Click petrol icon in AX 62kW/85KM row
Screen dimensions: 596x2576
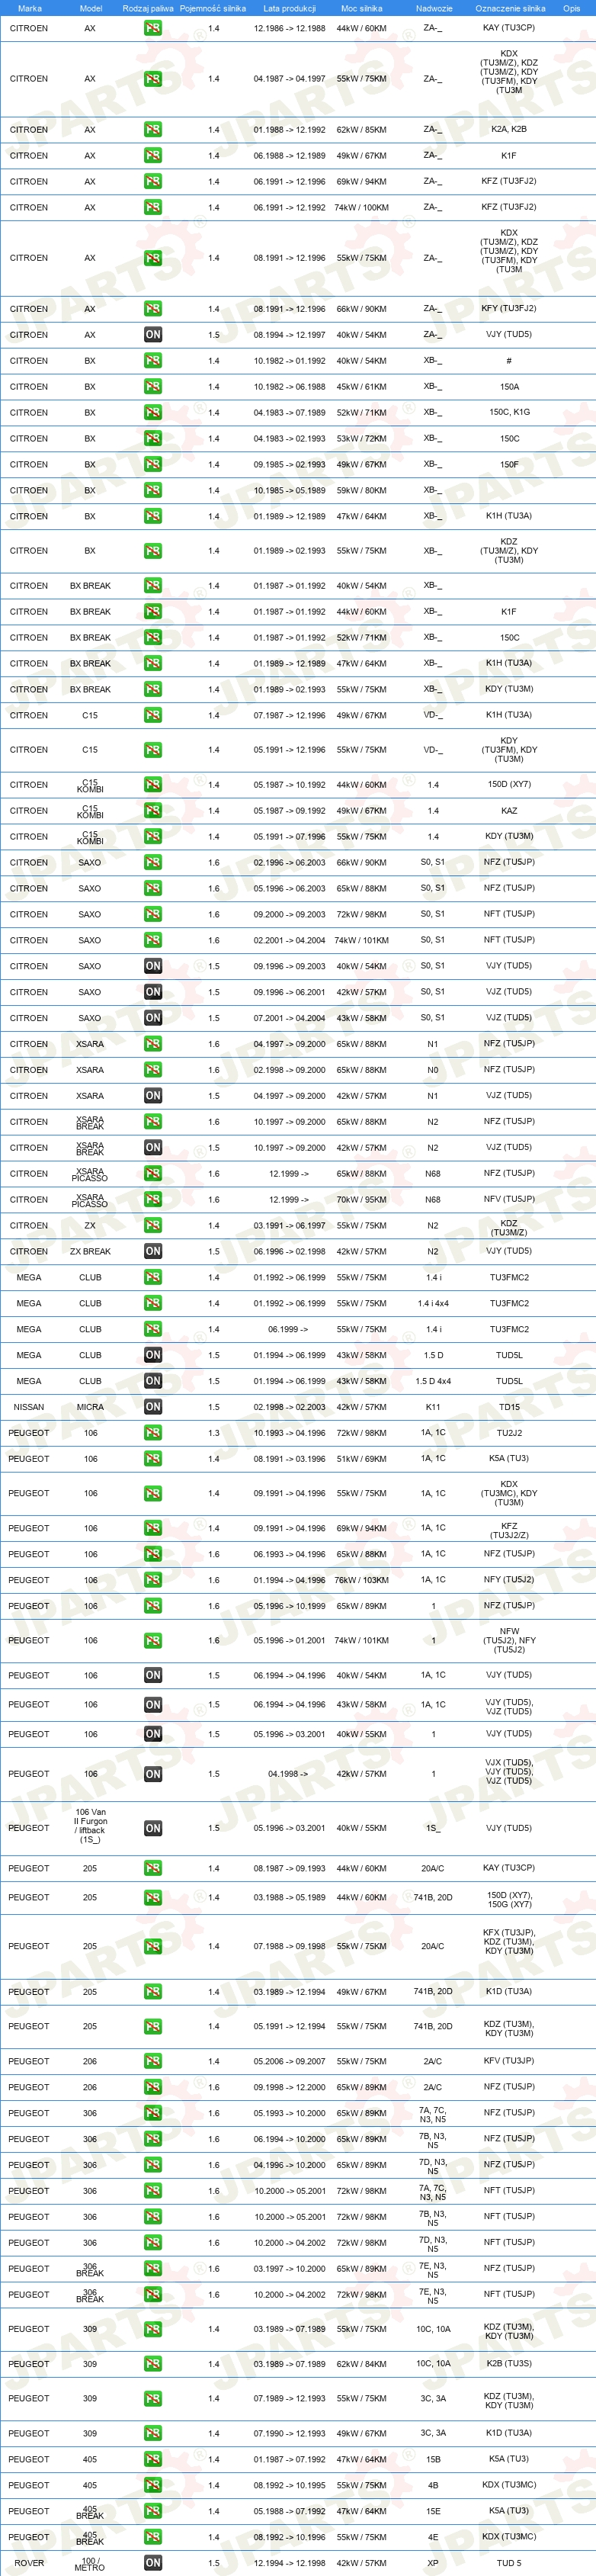[x=153, y=129]
